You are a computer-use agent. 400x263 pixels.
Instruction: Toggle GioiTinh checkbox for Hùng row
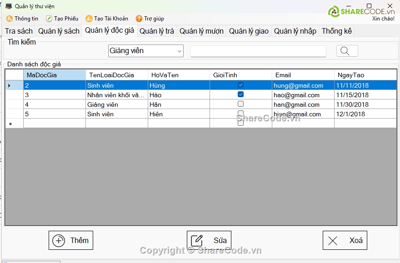click(x=240, y=85)
